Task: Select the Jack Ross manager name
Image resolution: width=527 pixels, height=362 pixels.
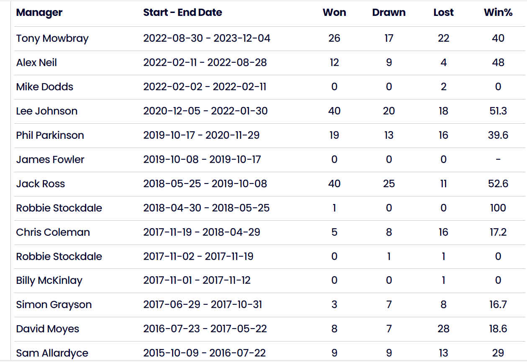Action: [x=41, y=184]
